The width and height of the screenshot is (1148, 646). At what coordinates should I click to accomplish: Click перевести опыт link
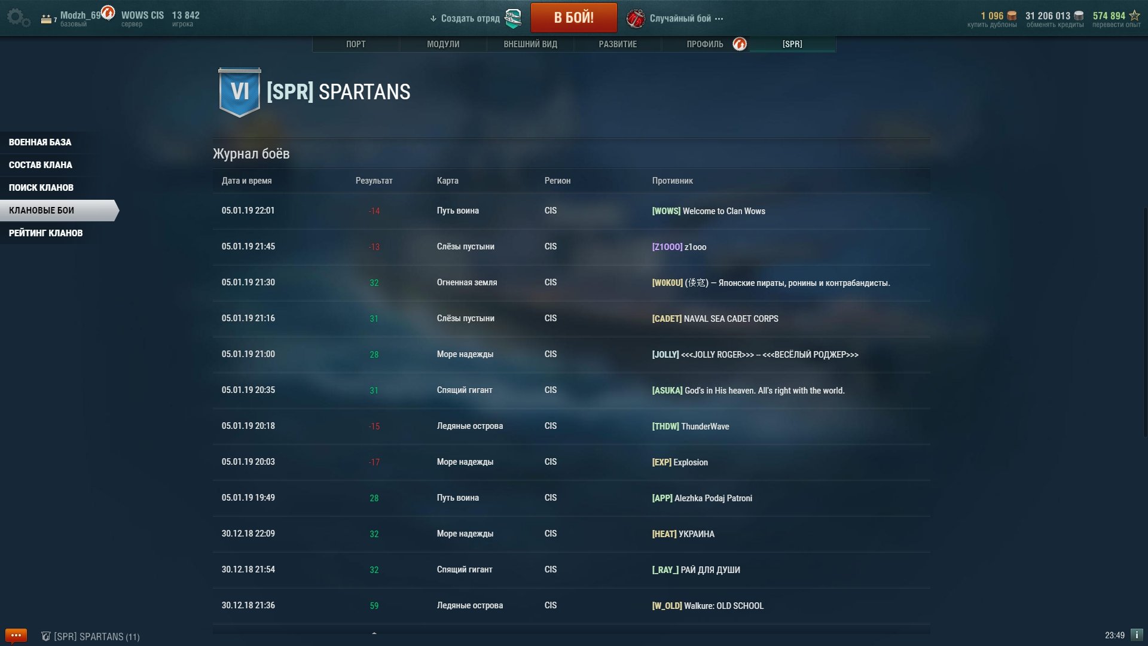click(x=1116, y=25)
